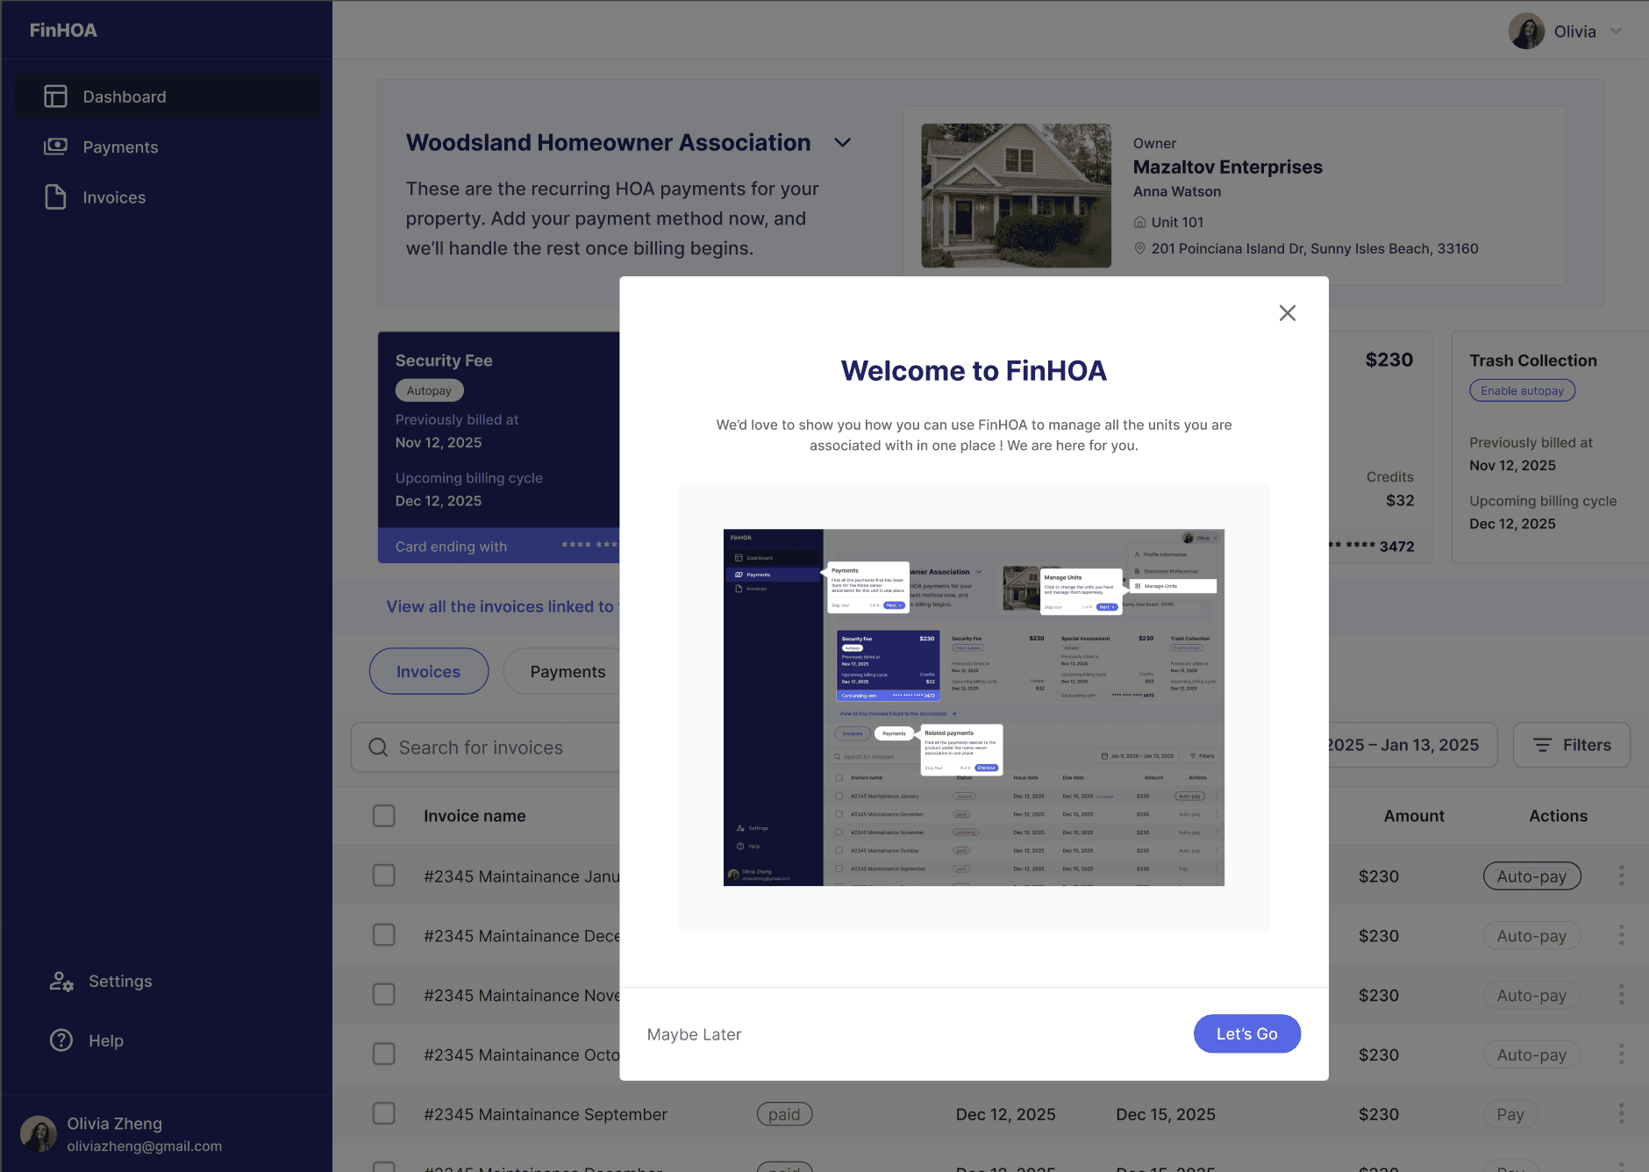Screen dimensions: 1649x1172
Task: Open the Filters button
Action: (1571, 745)
